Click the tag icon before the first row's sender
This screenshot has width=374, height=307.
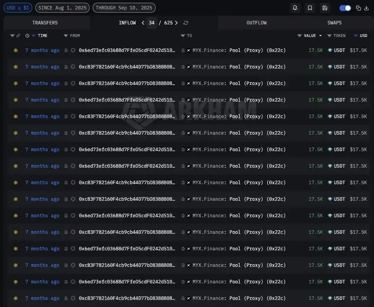click(x=73, y=50)
